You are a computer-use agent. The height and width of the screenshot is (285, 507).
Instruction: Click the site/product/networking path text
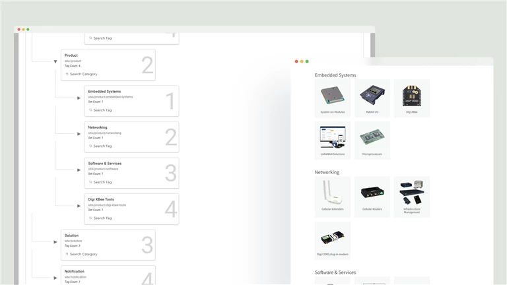tap(104, 133)
